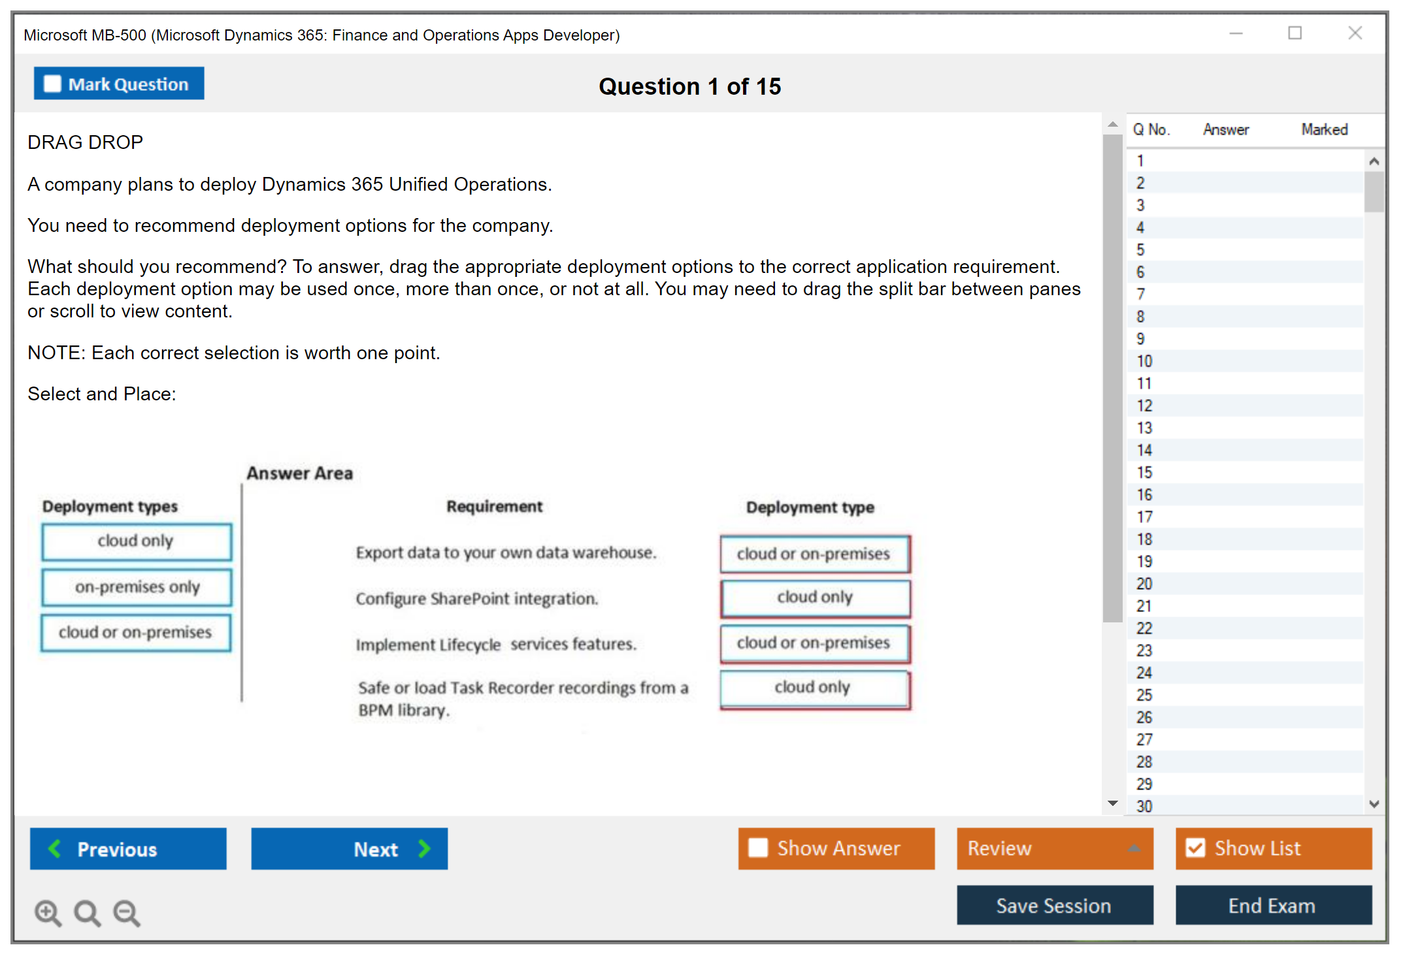Click question list scroll-up chevron
The image size is (1405, 960).
(x=1374, y=161)
